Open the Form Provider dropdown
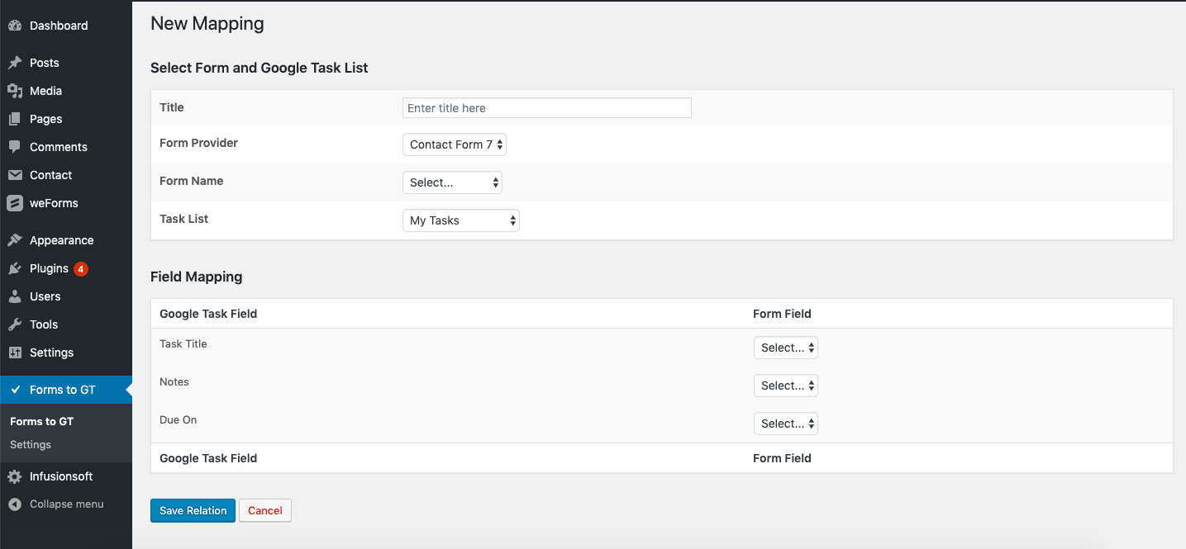 (455, 144)
